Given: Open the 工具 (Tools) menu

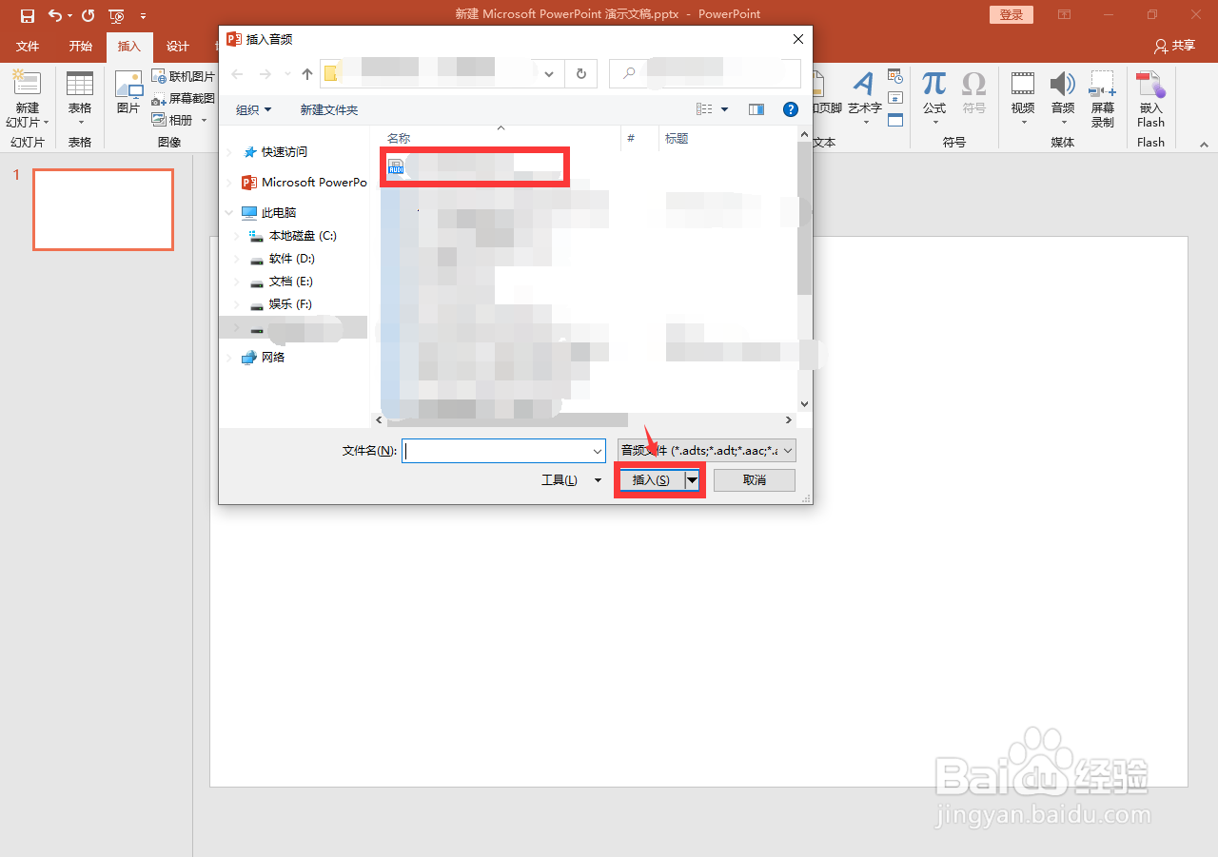Looking at the screenshot, I should pyautogui.click(x=571, y=479).
